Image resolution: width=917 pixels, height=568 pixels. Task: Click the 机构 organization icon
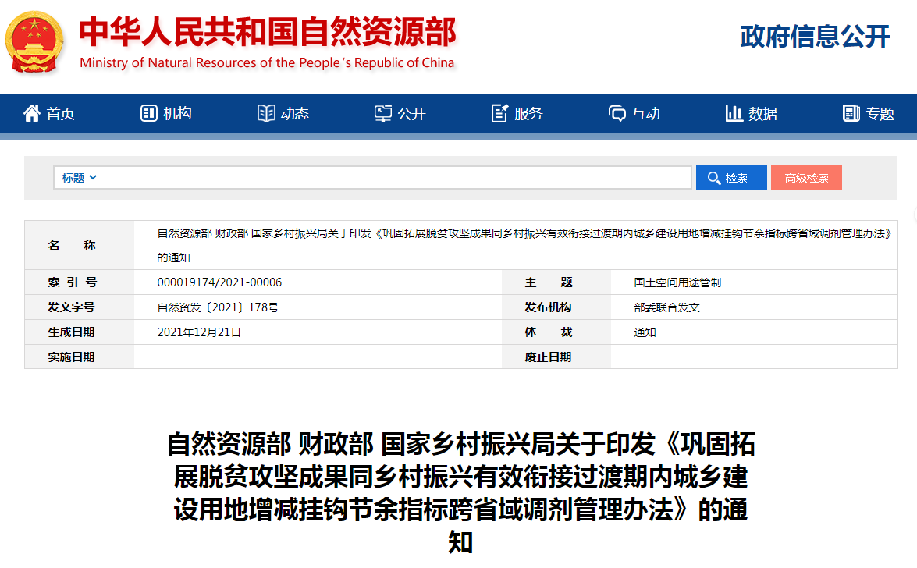[149, 113]
